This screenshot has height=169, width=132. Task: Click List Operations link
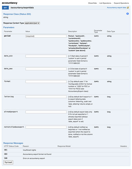(x=105, y=3)
